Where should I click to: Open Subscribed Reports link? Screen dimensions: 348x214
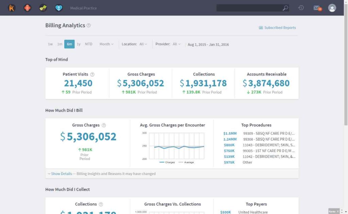pos(277,28)
